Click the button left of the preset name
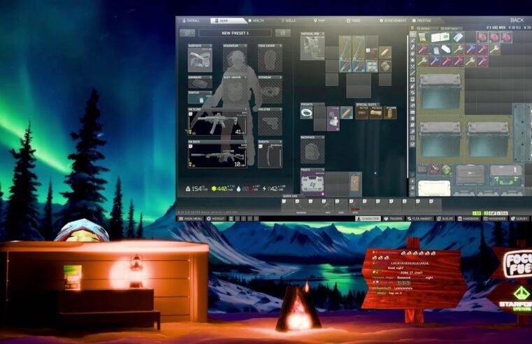The width and height of the screenshot is (532, 344). click(187, 33)
